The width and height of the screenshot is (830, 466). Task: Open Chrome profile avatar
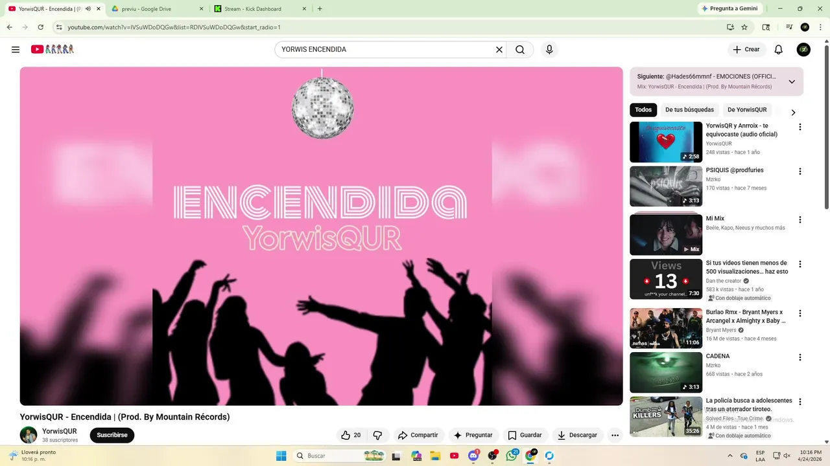pyautogui.click(x=805, y=27)
